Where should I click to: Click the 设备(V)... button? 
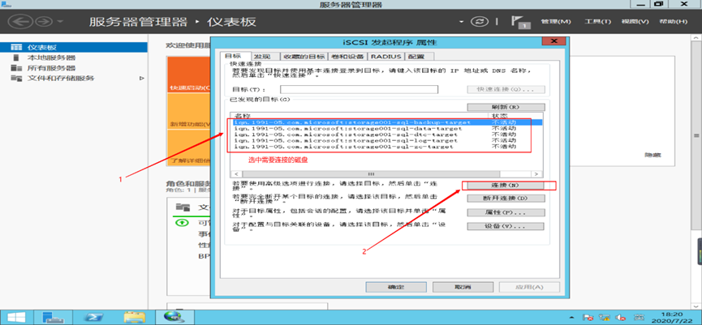click(506, 227)
